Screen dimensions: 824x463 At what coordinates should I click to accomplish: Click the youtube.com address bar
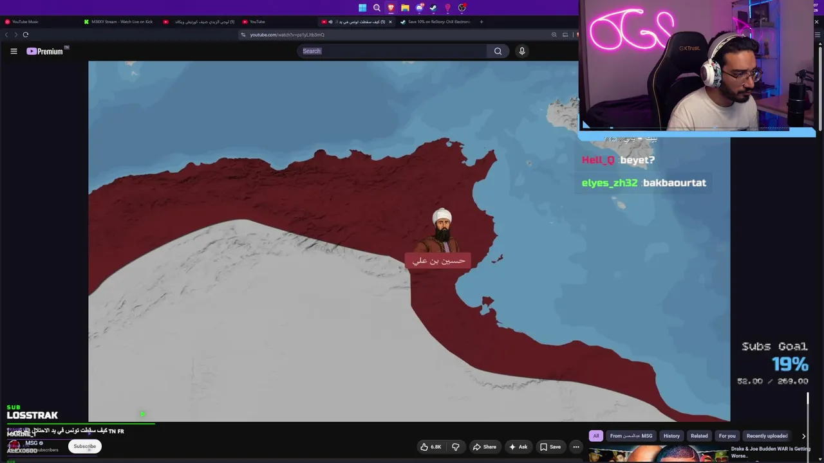click(x=393, y=35)
